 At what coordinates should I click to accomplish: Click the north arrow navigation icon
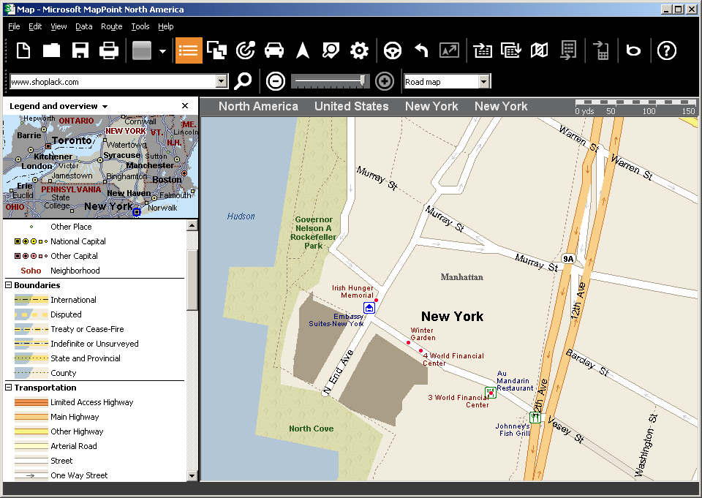tap(303, 50)
